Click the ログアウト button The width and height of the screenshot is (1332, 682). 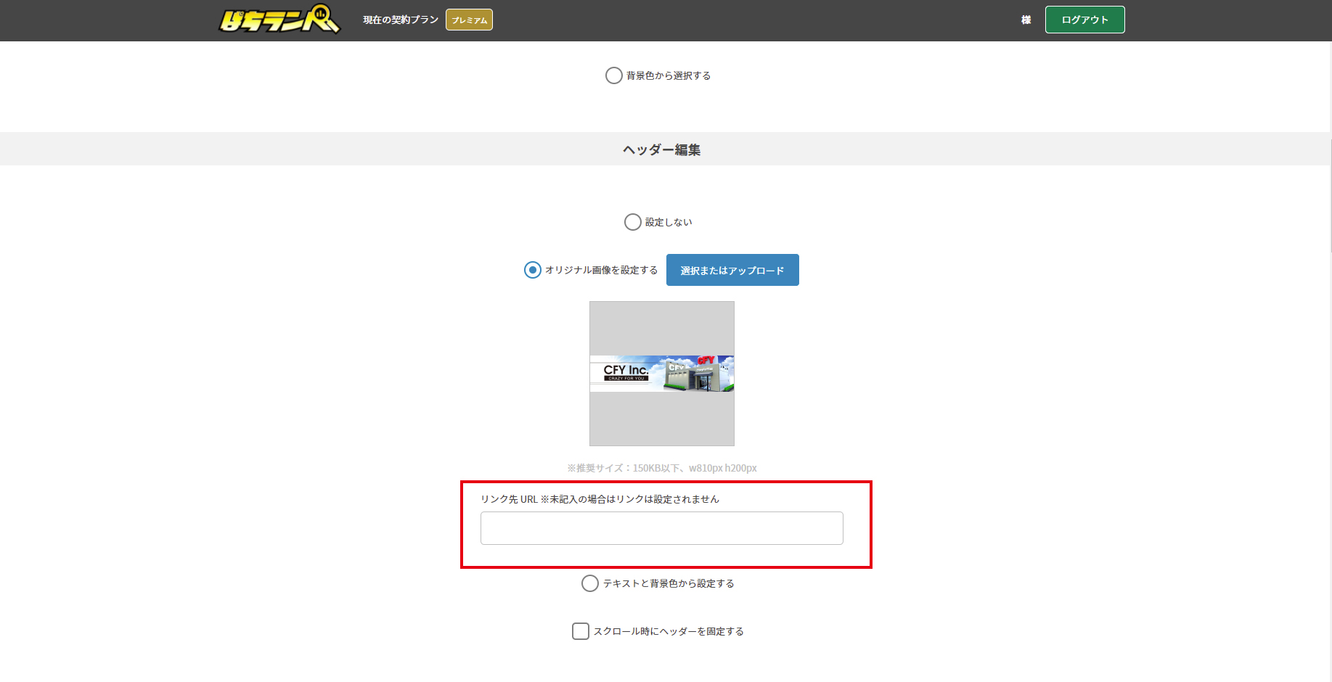(x=1084, y=20)
